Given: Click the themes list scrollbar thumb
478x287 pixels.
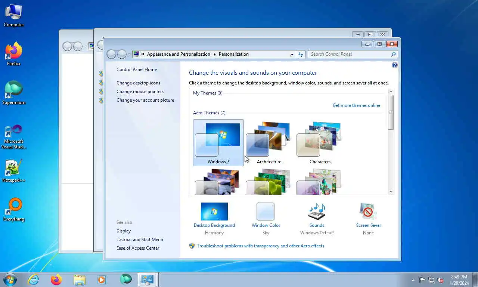Looking at the screenshot, I should pos(391,112).
